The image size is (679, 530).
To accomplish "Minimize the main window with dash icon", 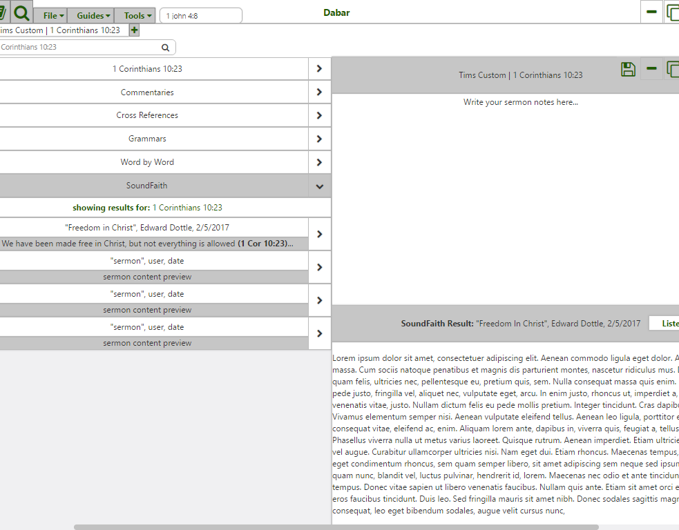I will pos(651,12).
